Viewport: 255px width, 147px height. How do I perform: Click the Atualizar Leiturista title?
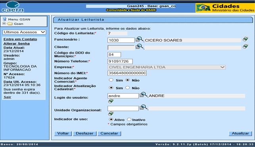pos(81,20)
